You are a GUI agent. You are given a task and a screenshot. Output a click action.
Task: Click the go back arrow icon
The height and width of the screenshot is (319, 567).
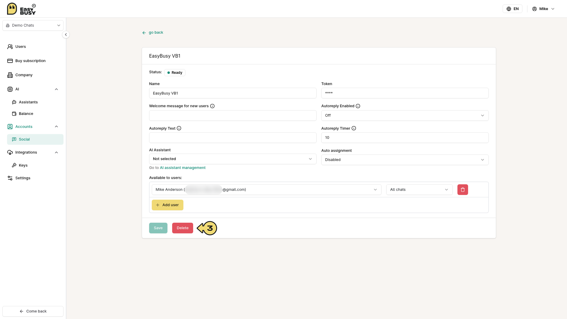pyautogui.click(x=144, y=33)
